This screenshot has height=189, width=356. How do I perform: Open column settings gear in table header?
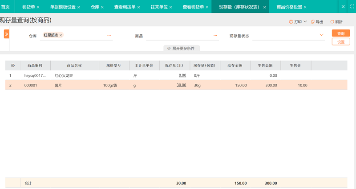(12, 66)
